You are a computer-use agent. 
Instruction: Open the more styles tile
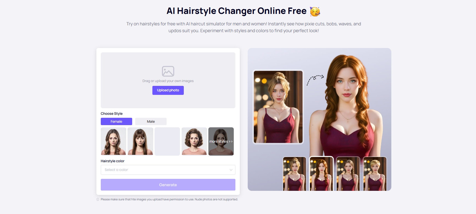tap(221, 141)
